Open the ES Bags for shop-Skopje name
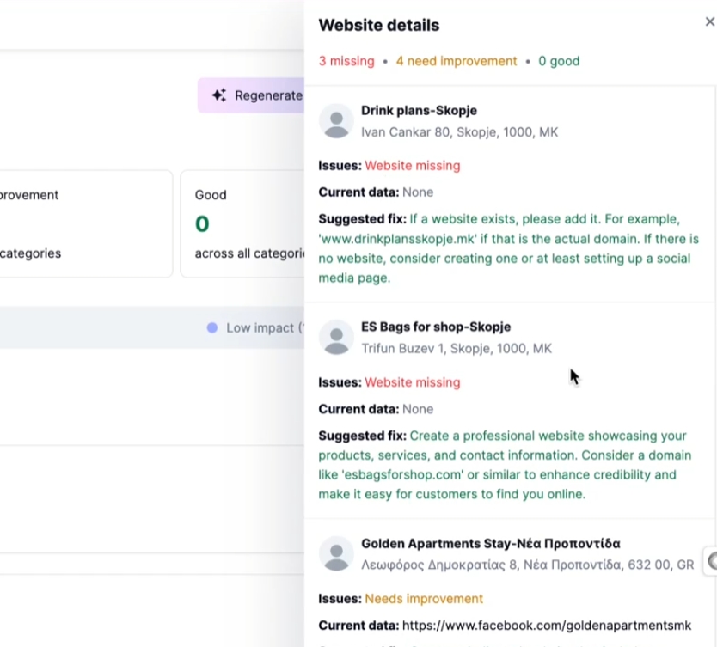This screenshot has height=647, width=717. (x=436, y=327)
